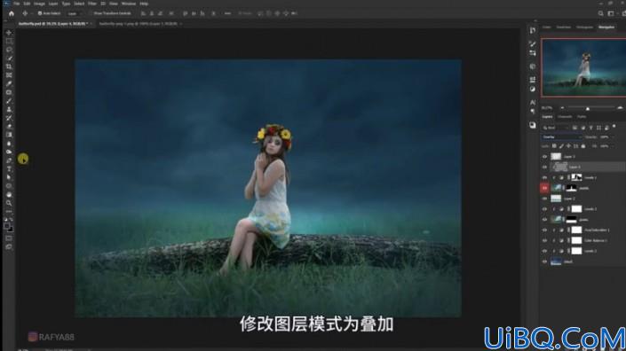This screenshot has height=351, width=626.
Task: Enable Show Transform Controls checkbox
Action: (91, 13)
